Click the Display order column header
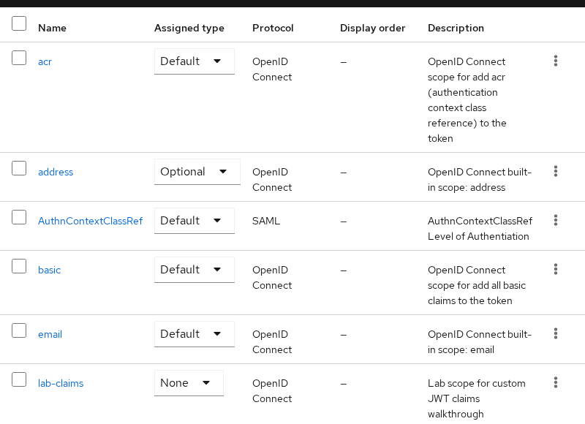 click(x=373, y=28)
